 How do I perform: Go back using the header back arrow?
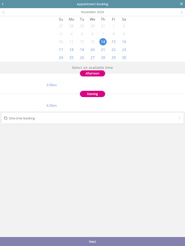[3, 4]
